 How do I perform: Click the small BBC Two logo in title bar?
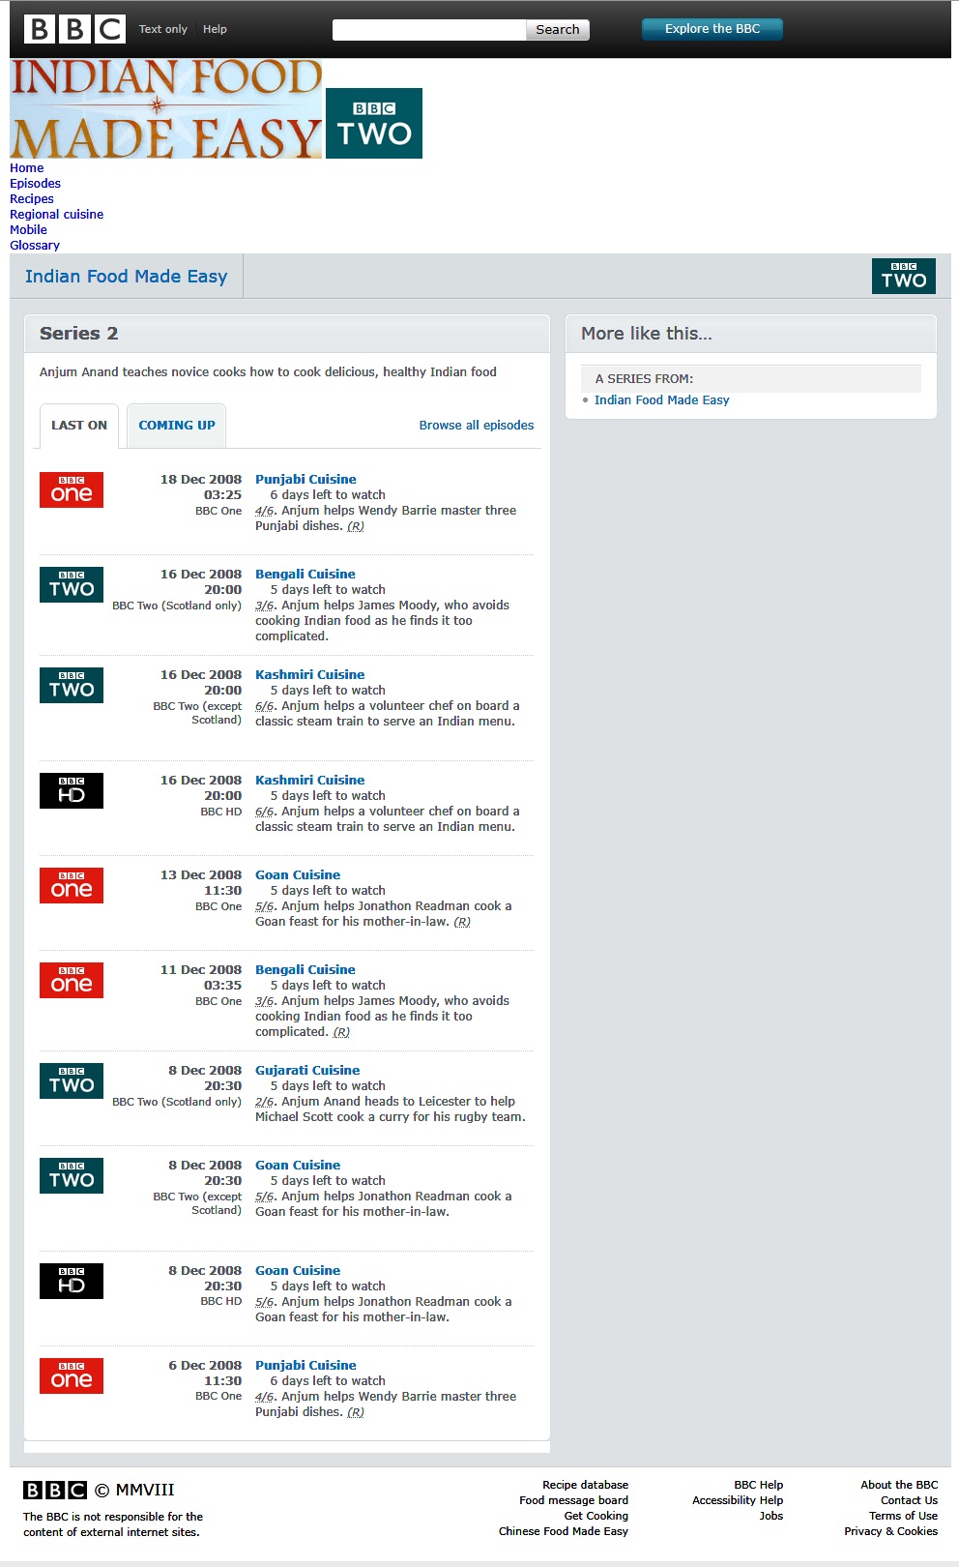click(903, 276)
